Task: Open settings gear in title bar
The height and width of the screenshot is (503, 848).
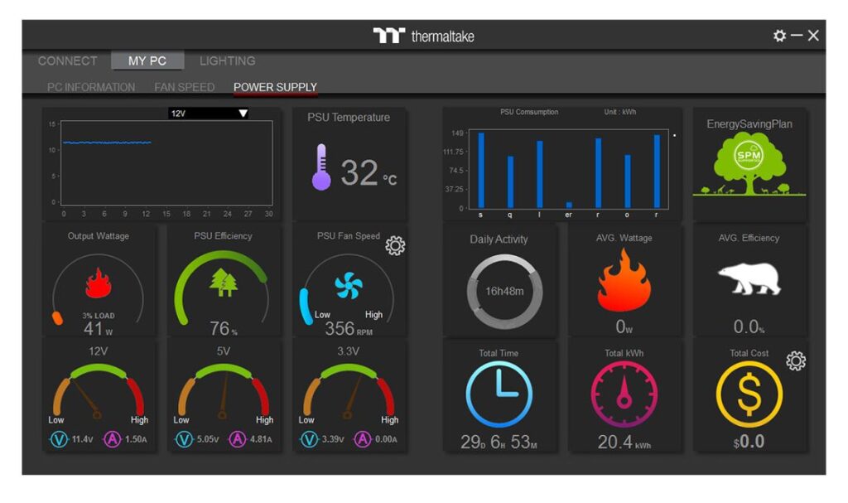Action: [779, 36]
